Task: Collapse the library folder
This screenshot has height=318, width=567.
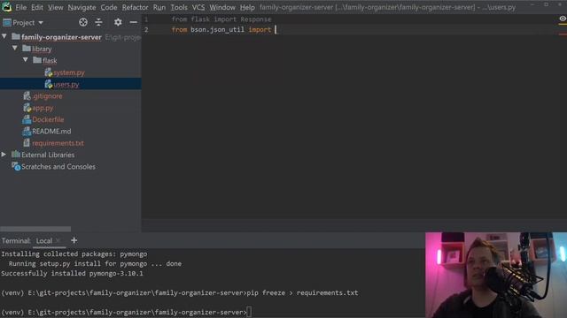Action: tap(15, 48)
